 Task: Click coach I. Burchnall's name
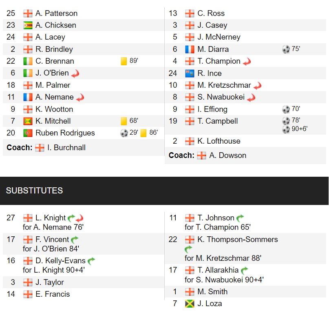[x=66, y=148]
